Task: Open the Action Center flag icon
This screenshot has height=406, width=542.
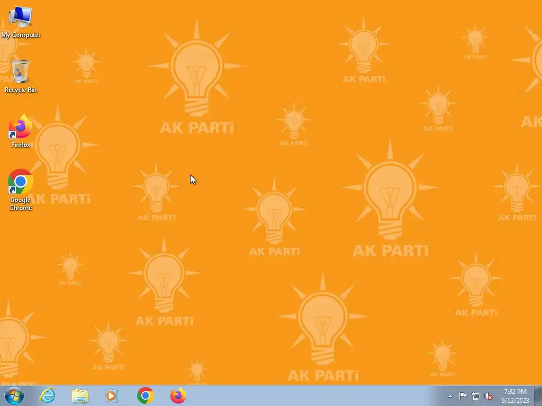Action: (x=463, y=396)
